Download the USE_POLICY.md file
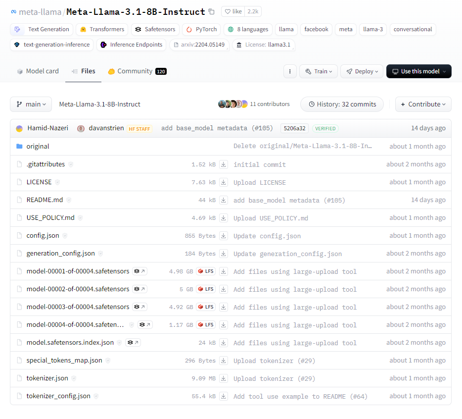This screenshot has width=462, height=419. [x=224, y=218]
